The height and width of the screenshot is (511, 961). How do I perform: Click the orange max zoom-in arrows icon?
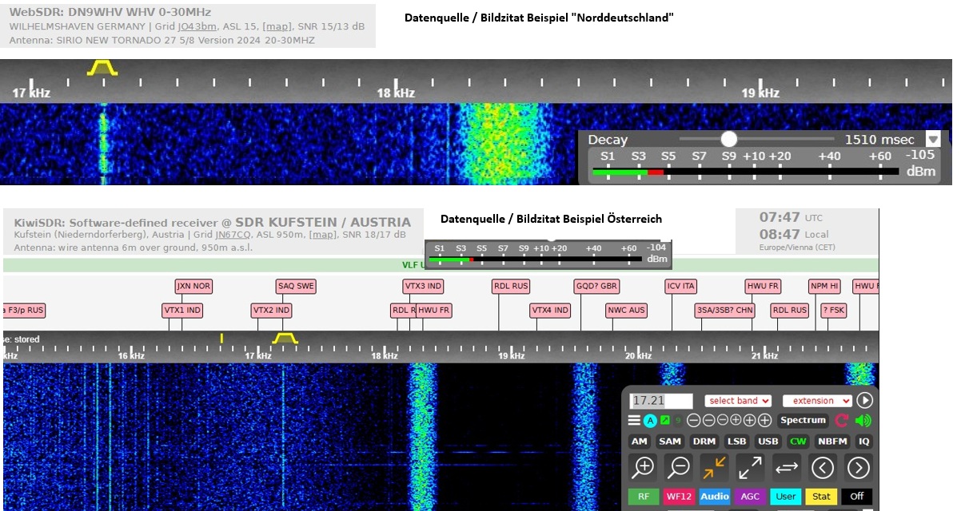tap(714, 467)
